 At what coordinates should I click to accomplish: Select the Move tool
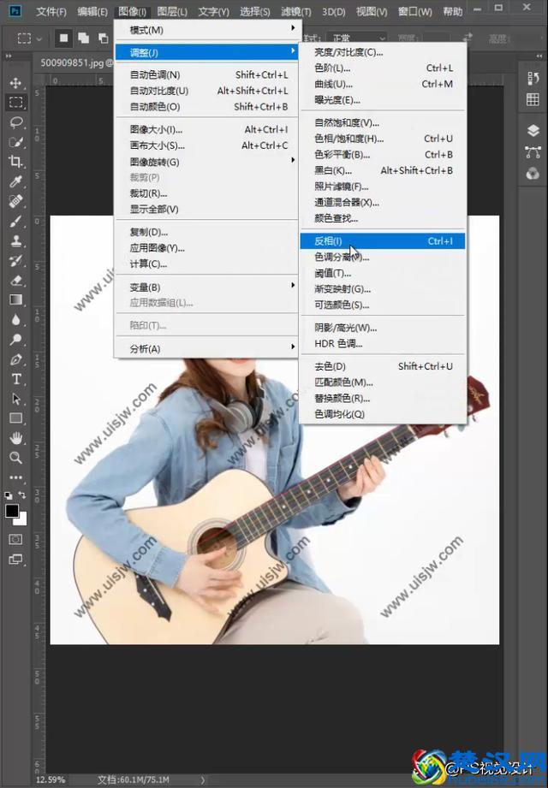click(x=15, y=83)
